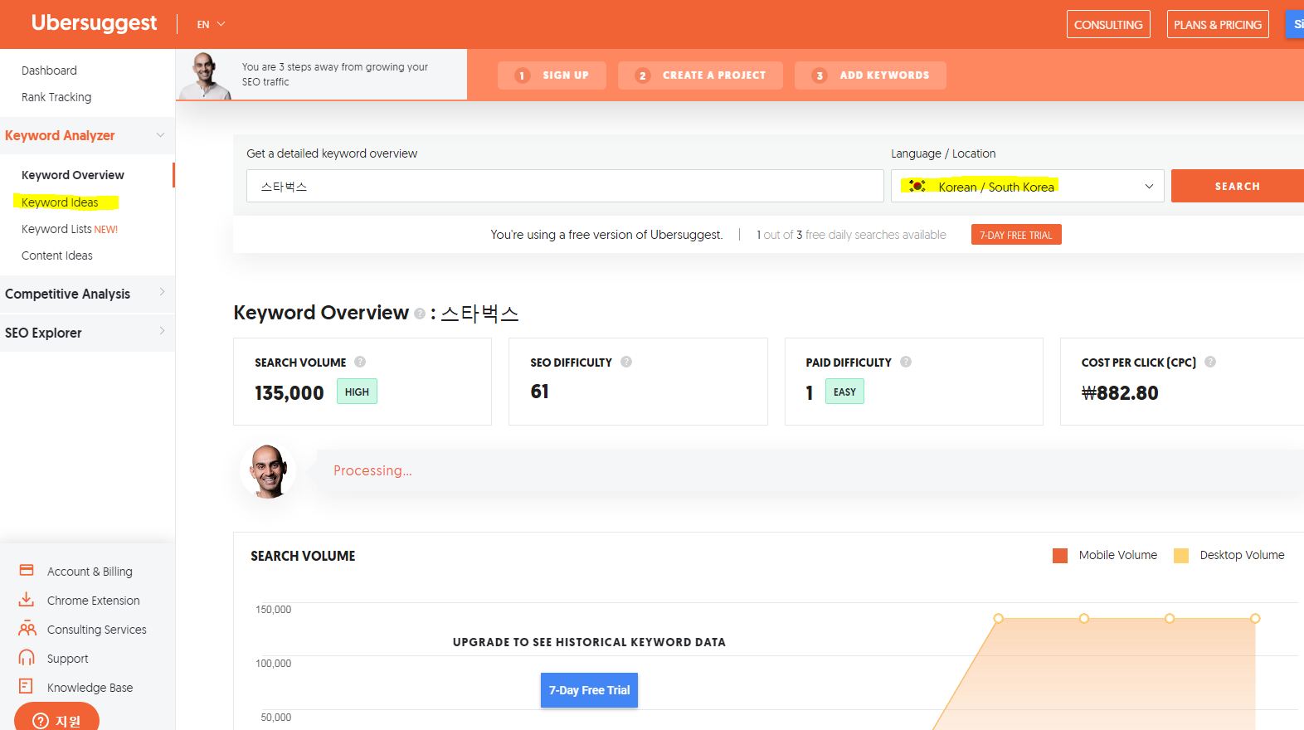Open Rank Tracking page

pos(56,97)
